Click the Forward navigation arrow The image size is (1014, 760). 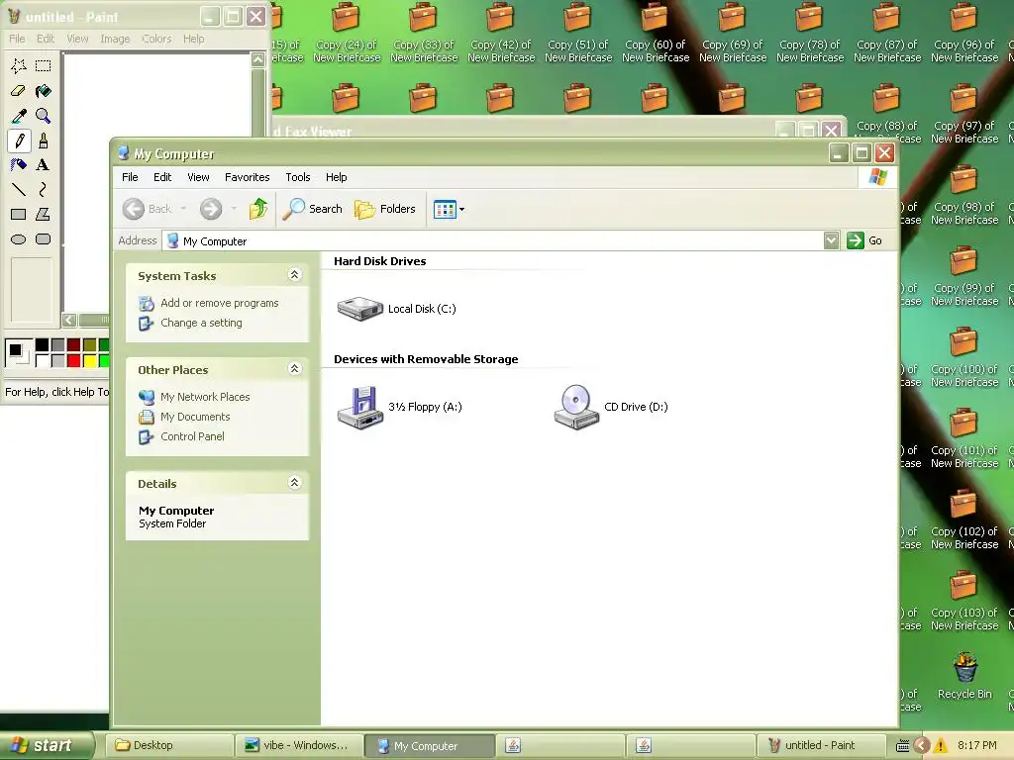211,209
